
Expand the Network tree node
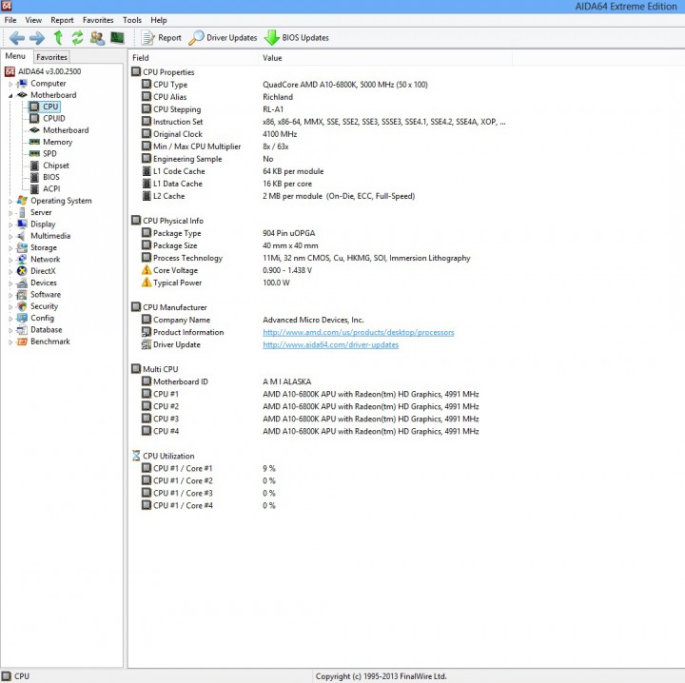[x=10, y=260]
